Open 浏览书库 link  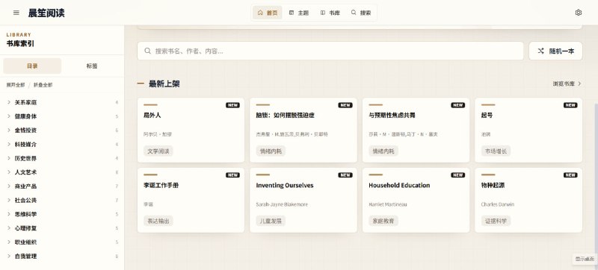click(x=567, y=84)
